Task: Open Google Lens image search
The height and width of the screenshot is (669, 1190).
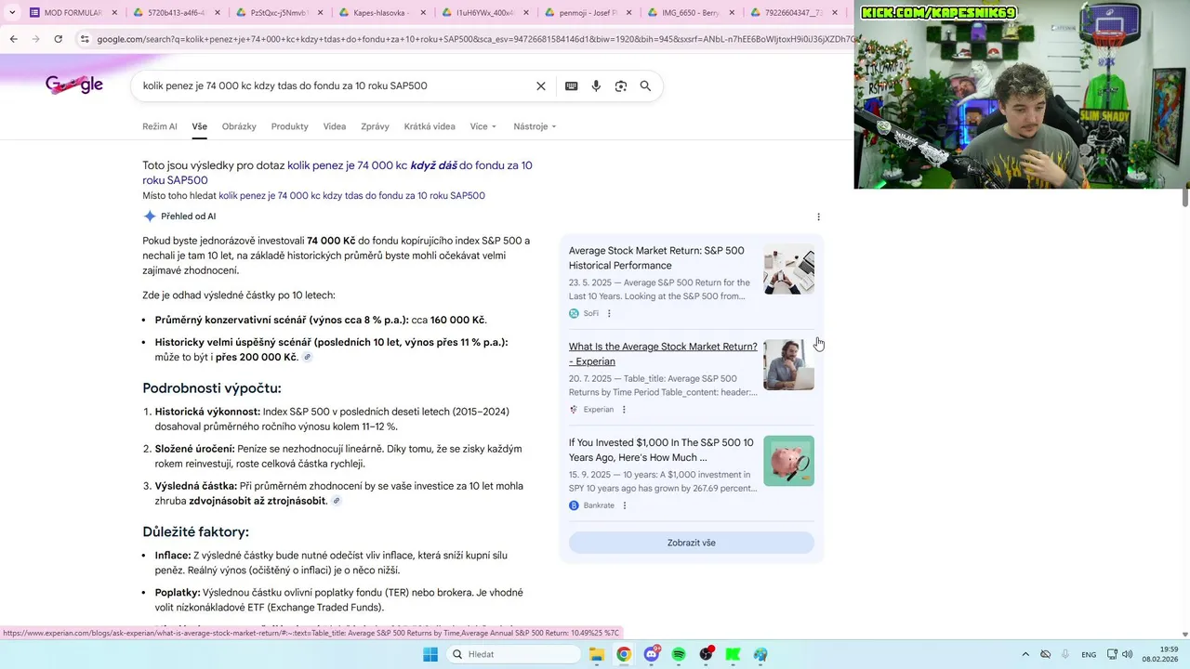Action: (x=620, y=85)
